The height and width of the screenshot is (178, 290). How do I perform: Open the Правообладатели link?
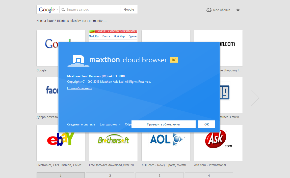tap(80, 88)
